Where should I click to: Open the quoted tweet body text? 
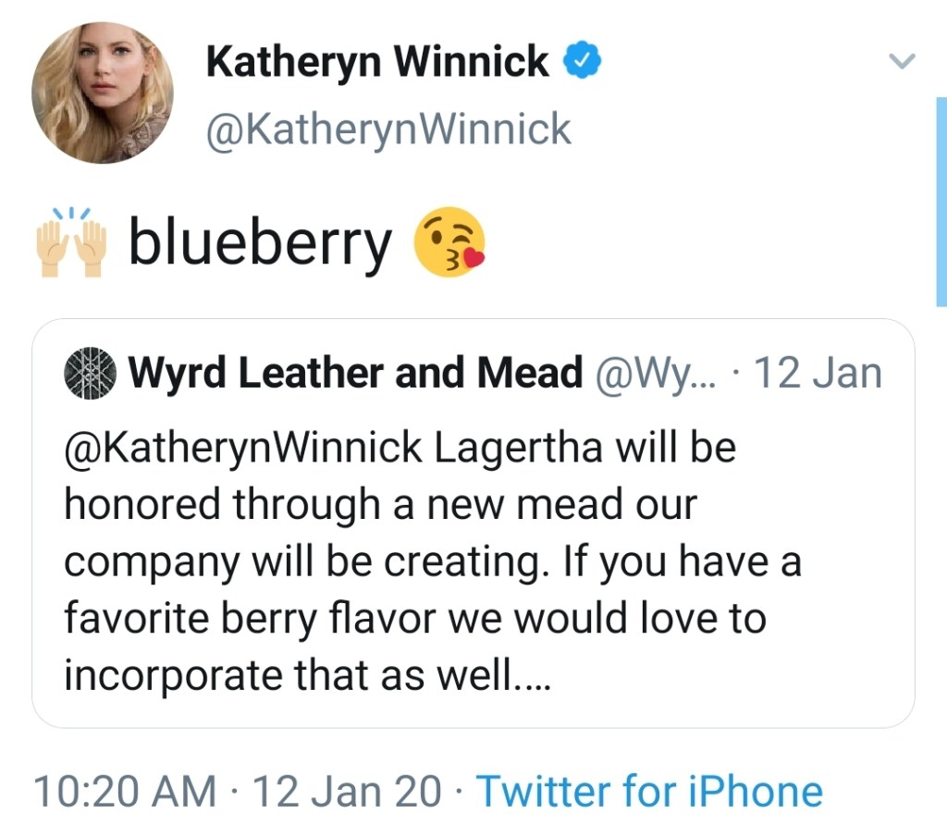click(x=416, y=562)
